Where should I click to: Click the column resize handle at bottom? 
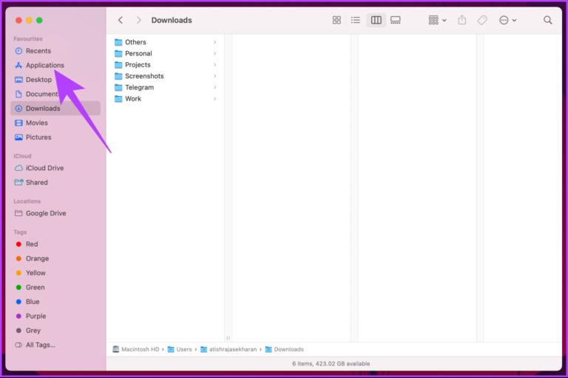(229, 338)
